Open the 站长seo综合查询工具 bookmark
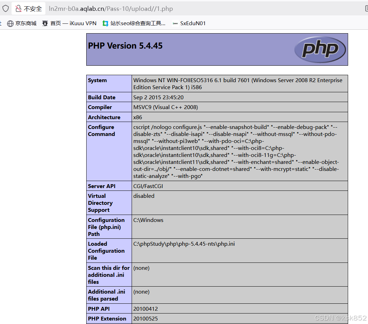The image size is (368, 324). 134,23
